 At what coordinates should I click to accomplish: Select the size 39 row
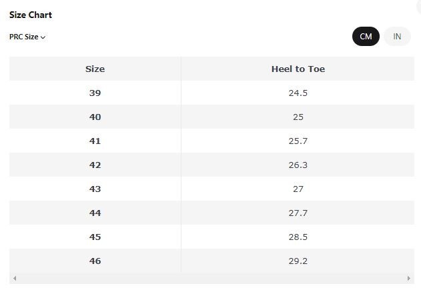click(212, 93)
